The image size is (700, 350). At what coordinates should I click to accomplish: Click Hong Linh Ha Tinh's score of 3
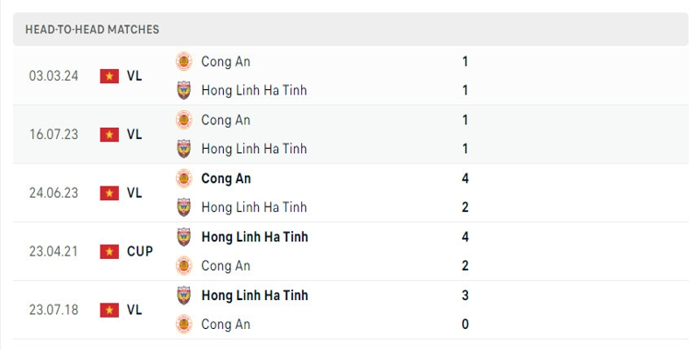[x=465, y=295]
